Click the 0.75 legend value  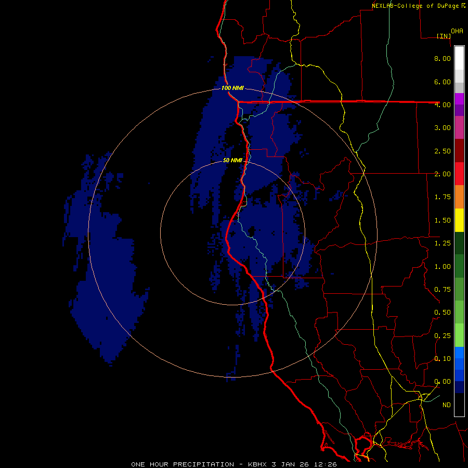tap(443, 290)
